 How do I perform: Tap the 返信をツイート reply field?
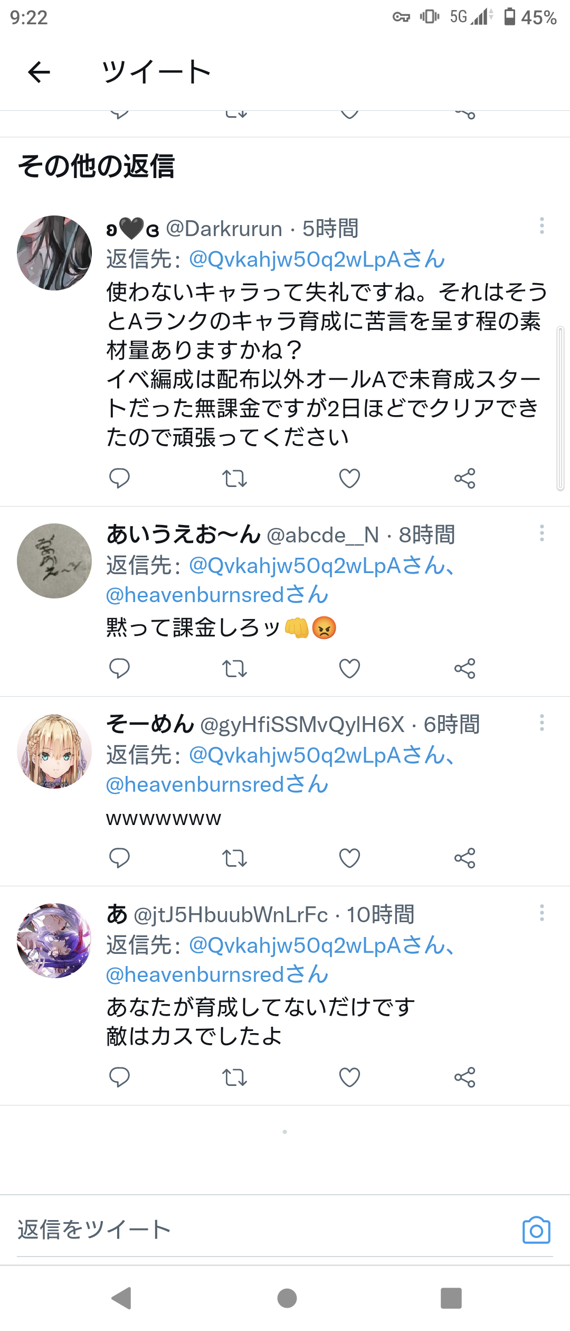pos(264,1230)
